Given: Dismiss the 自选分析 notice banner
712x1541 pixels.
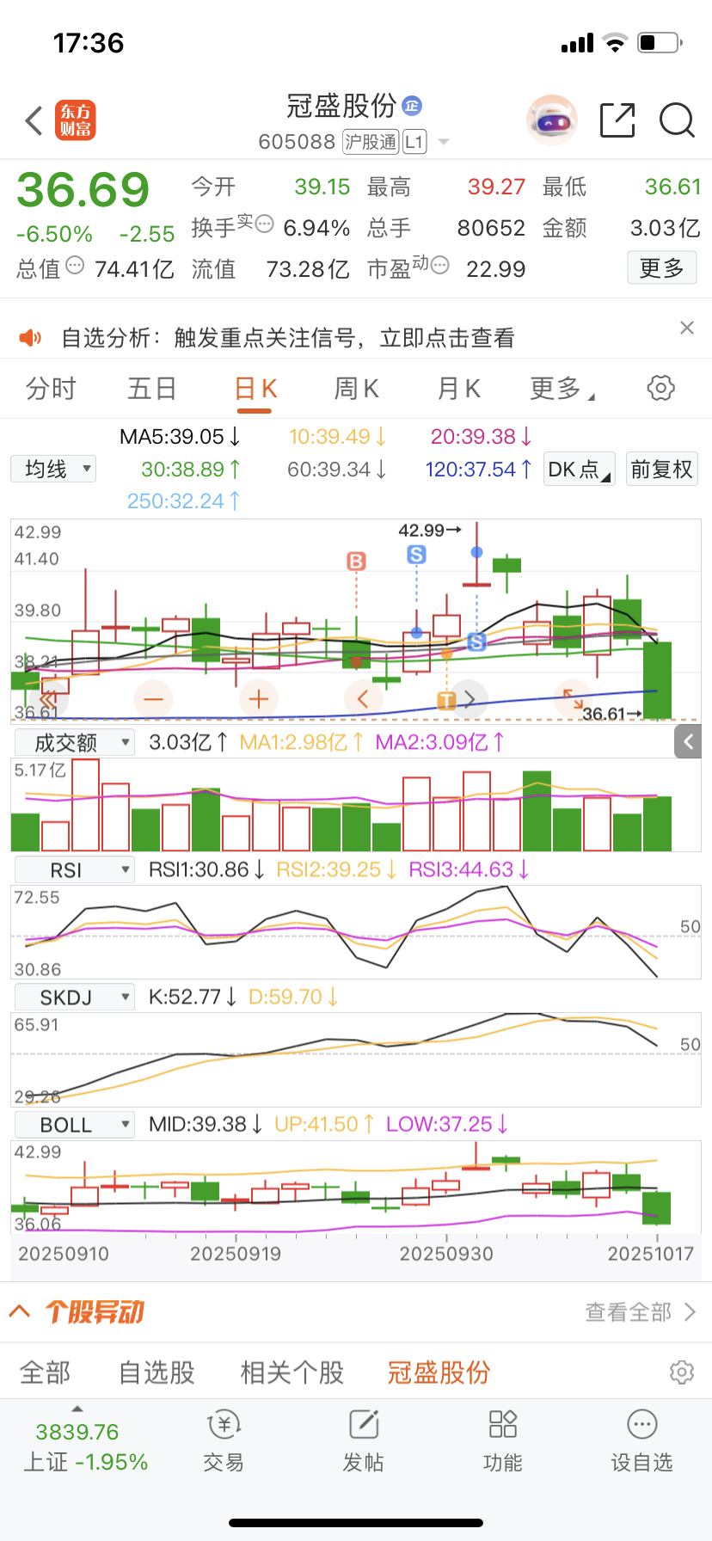Looking at the screenshot, I should click(686, 328).
